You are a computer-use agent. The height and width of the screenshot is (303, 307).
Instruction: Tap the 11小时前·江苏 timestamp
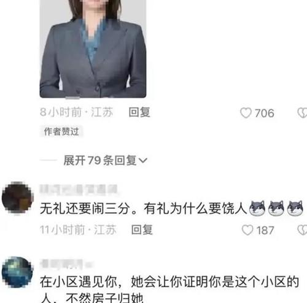coord(78,230)
